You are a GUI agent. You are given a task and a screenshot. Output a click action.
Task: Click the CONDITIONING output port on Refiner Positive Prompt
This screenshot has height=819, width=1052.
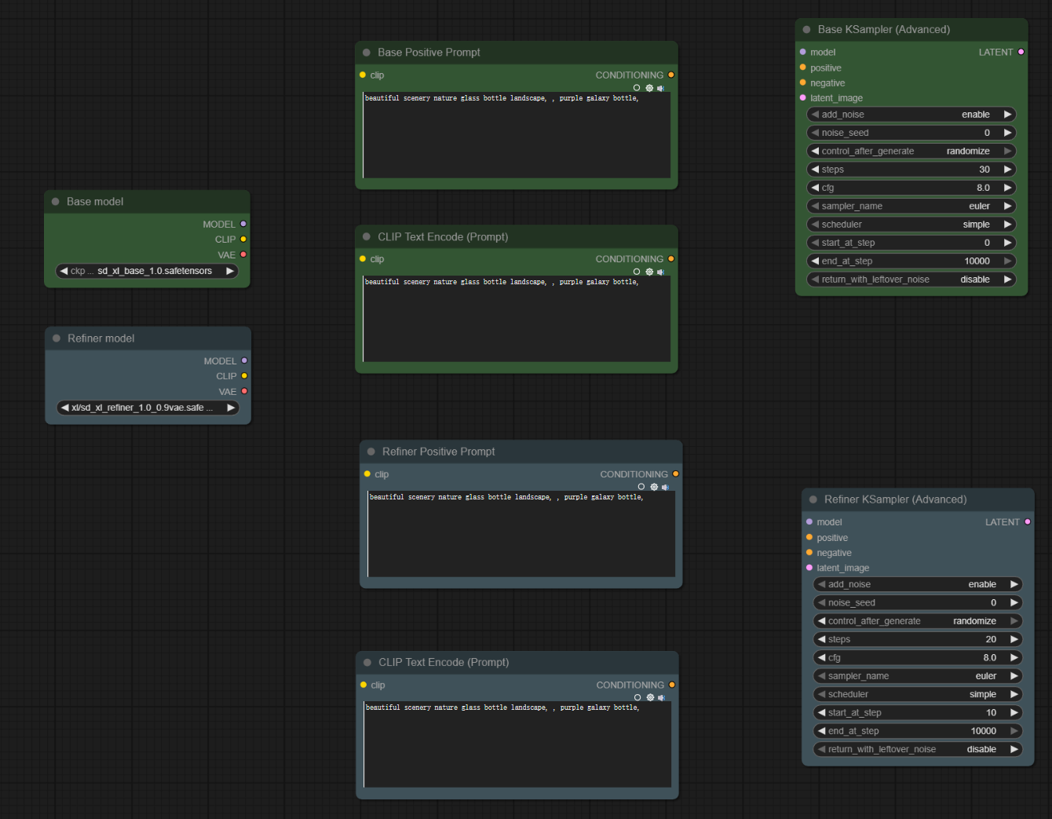pyautogui.click(x=675, y=473)
